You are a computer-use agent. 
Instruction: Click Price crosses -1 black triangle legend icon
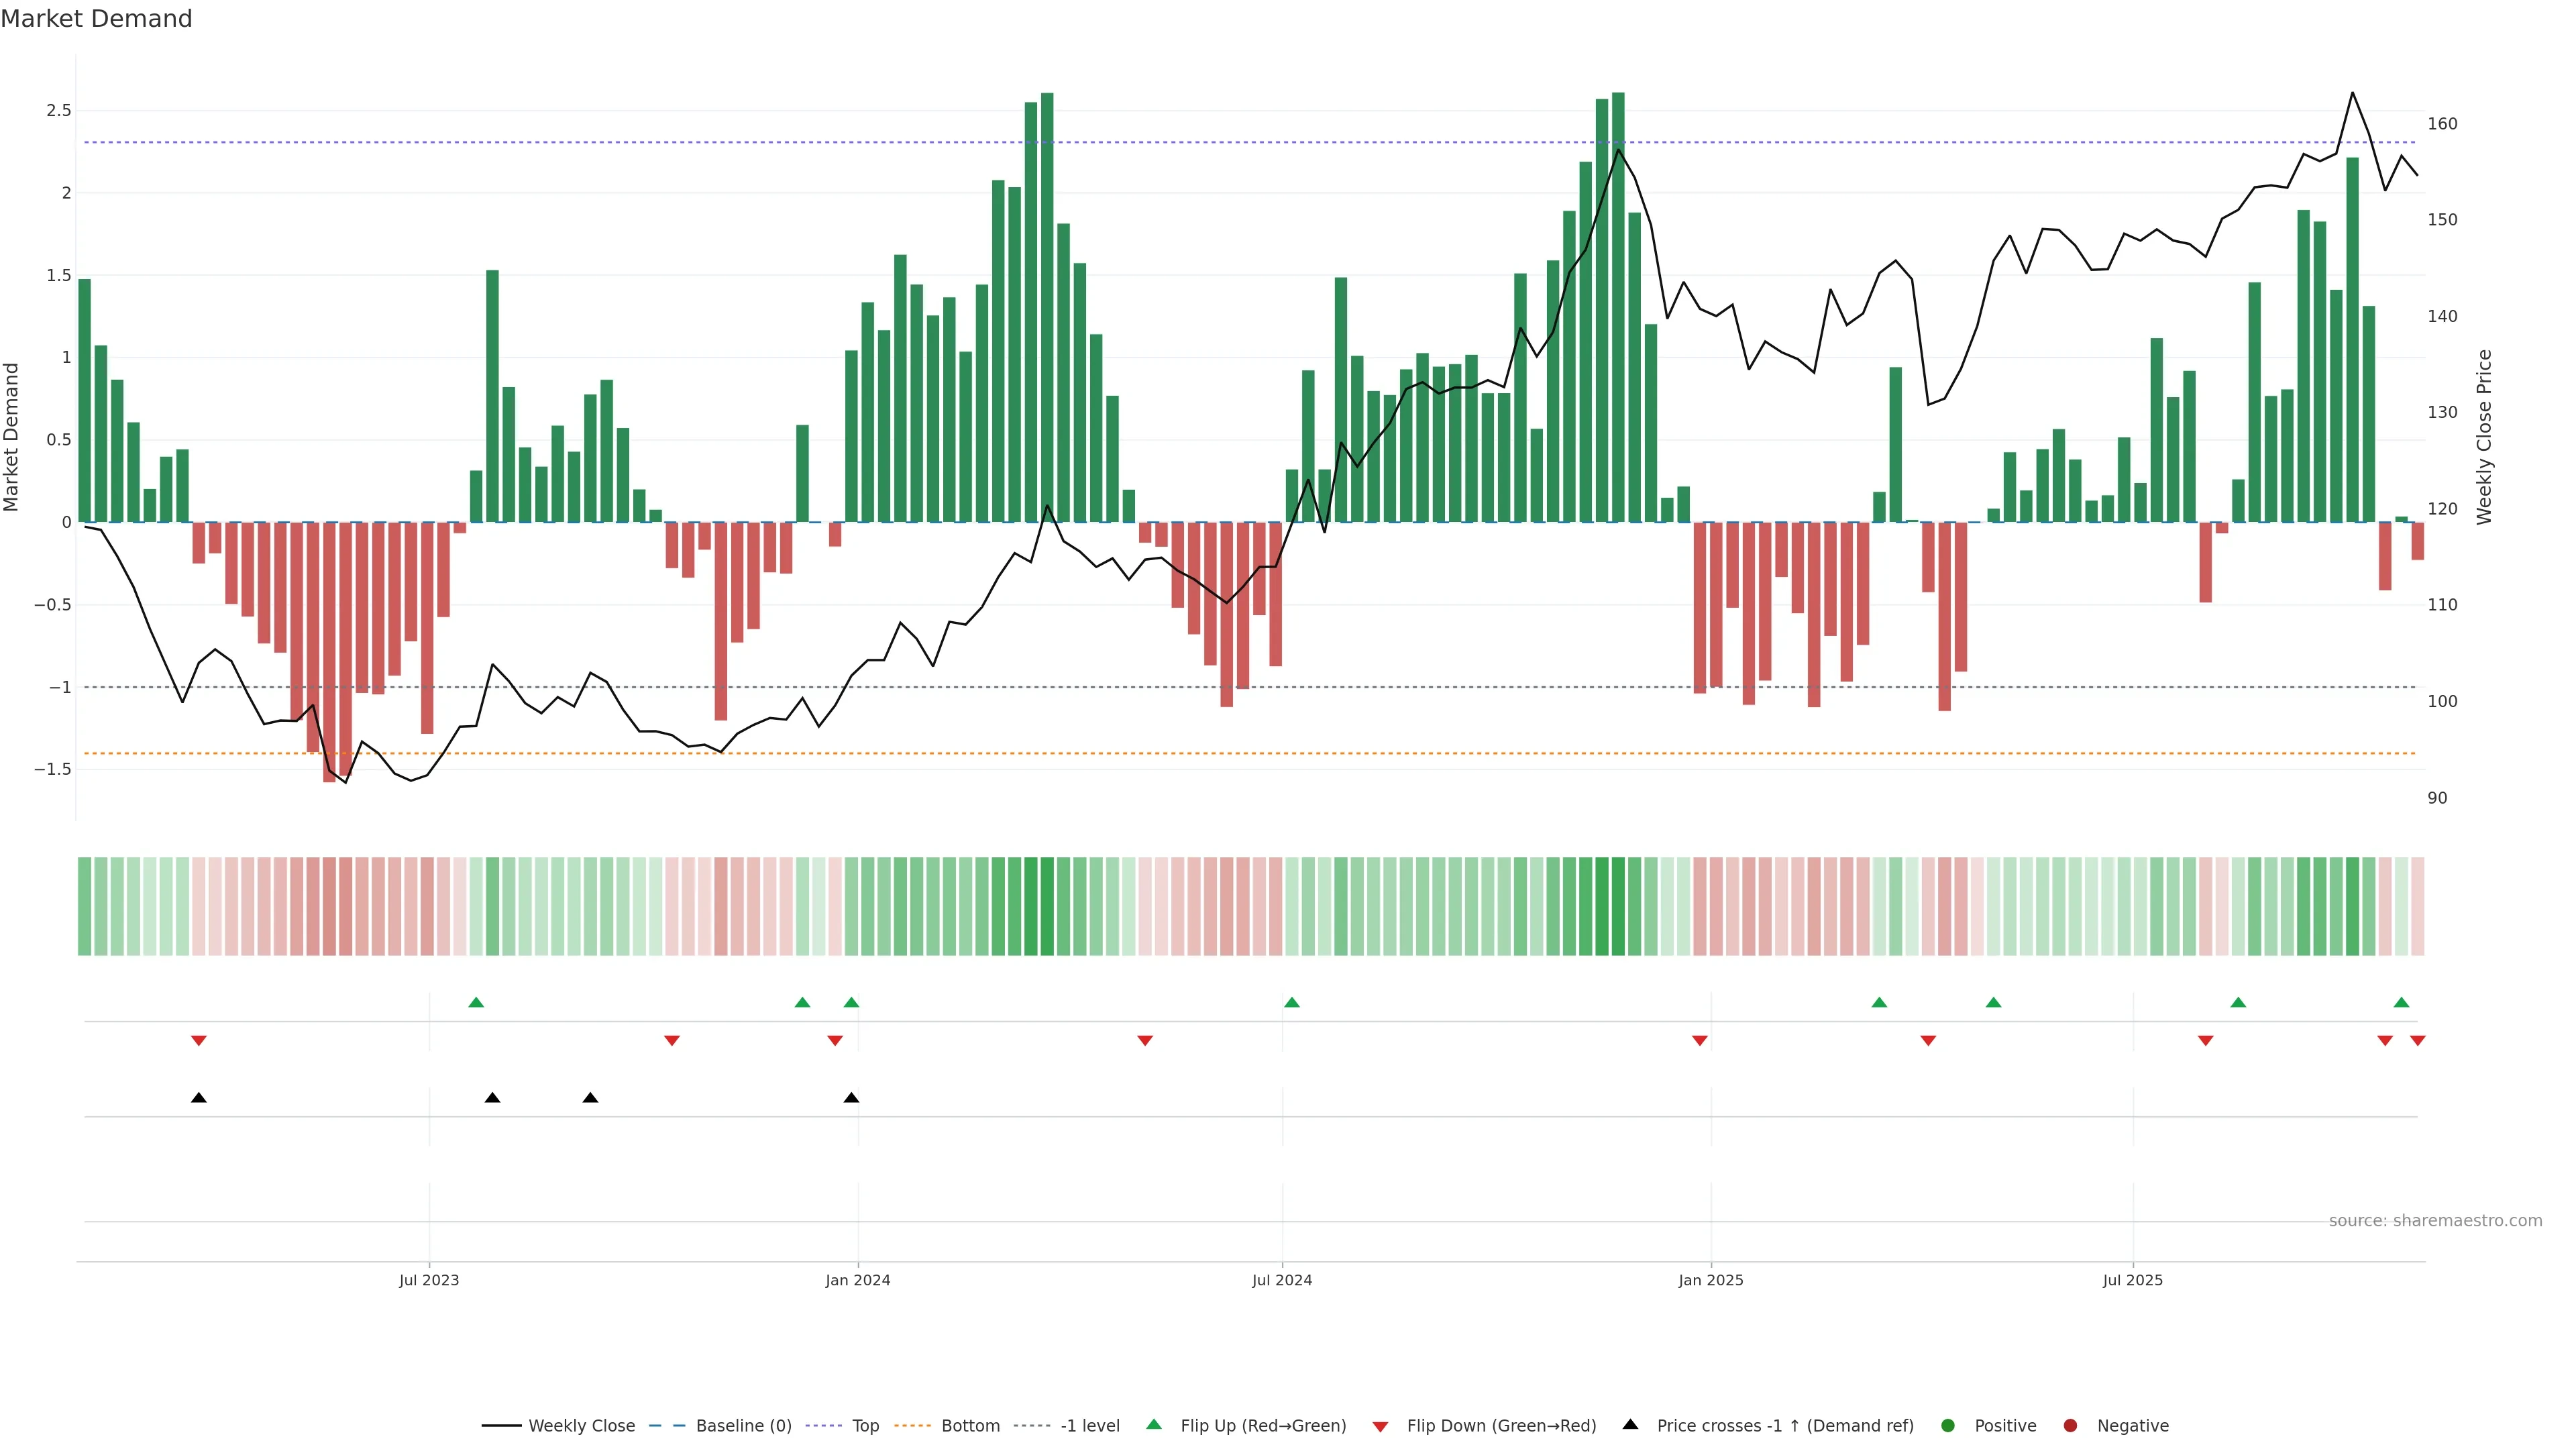point(1630,1425)
